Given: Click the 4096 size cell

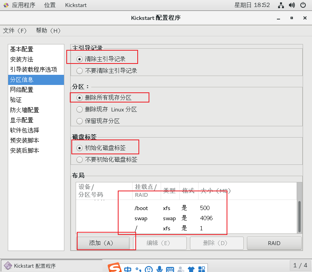Looking at the screenshot, I should click(x=206, y=218).
